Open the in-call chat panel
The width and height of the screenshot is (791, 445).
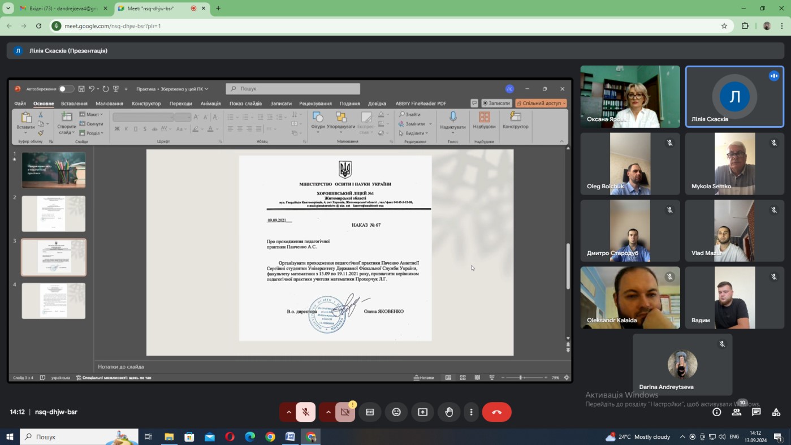pos(756,412)
